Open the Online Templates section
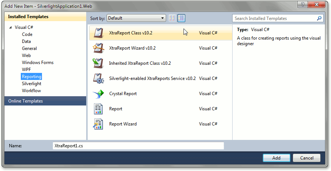The height and width of the screenshot is (171, 331). (45, 101)
